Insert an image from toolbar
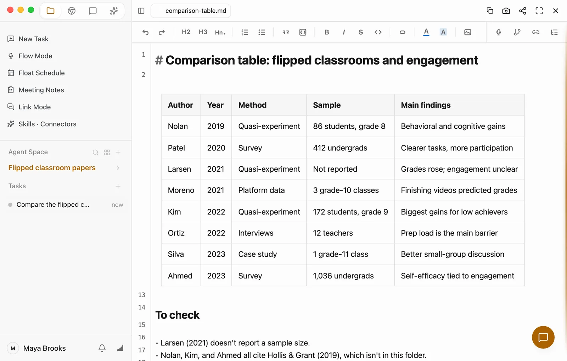Screen dimensions: 567x361 pos(468,32)
